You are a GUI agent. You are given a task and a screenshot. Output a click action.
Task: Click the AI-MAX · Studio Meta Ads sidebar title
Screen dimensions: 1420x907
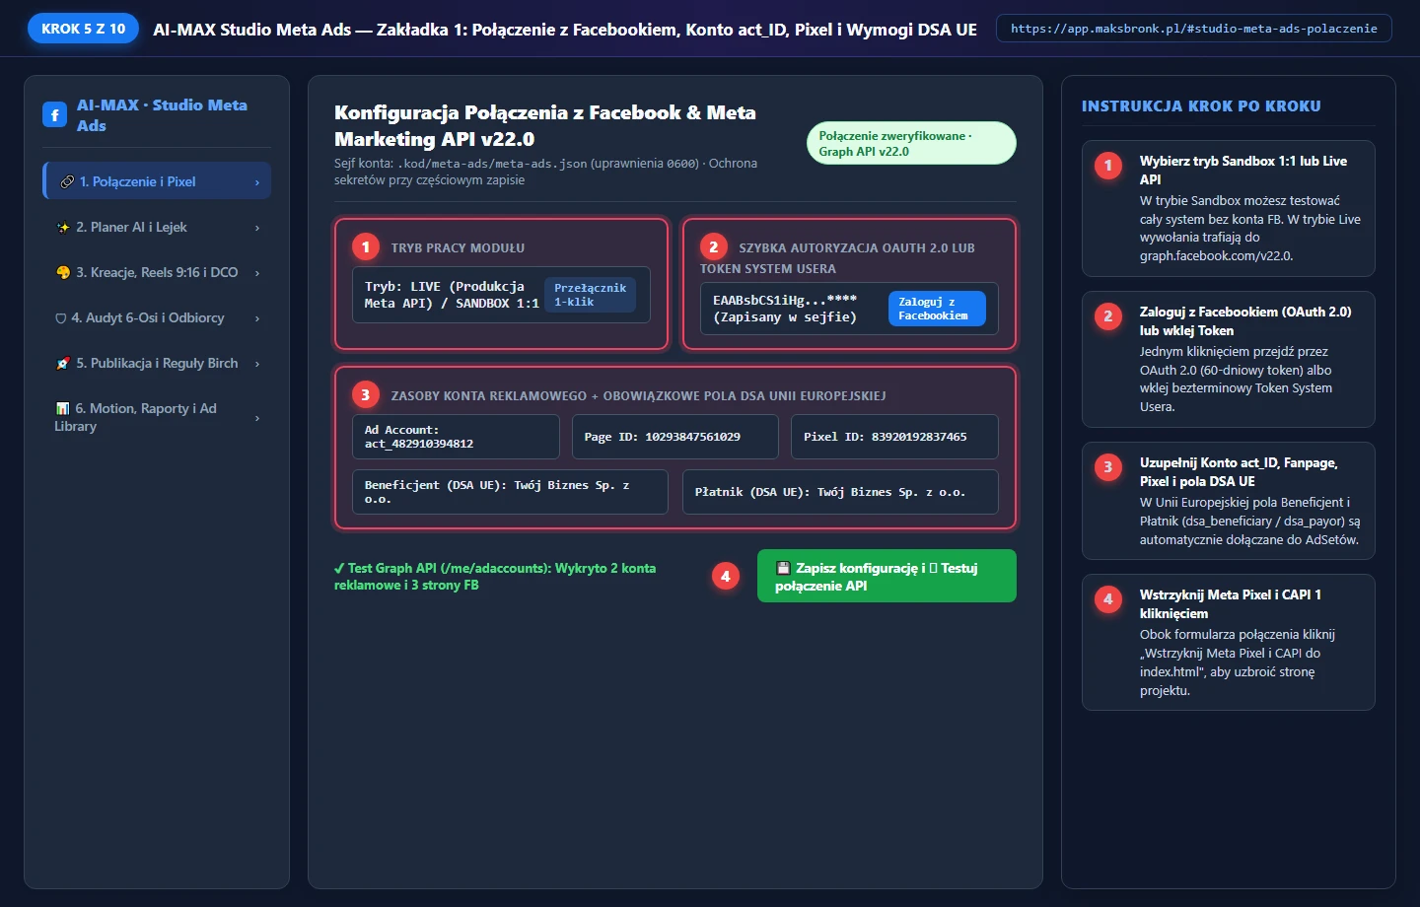tap(162, 115)
